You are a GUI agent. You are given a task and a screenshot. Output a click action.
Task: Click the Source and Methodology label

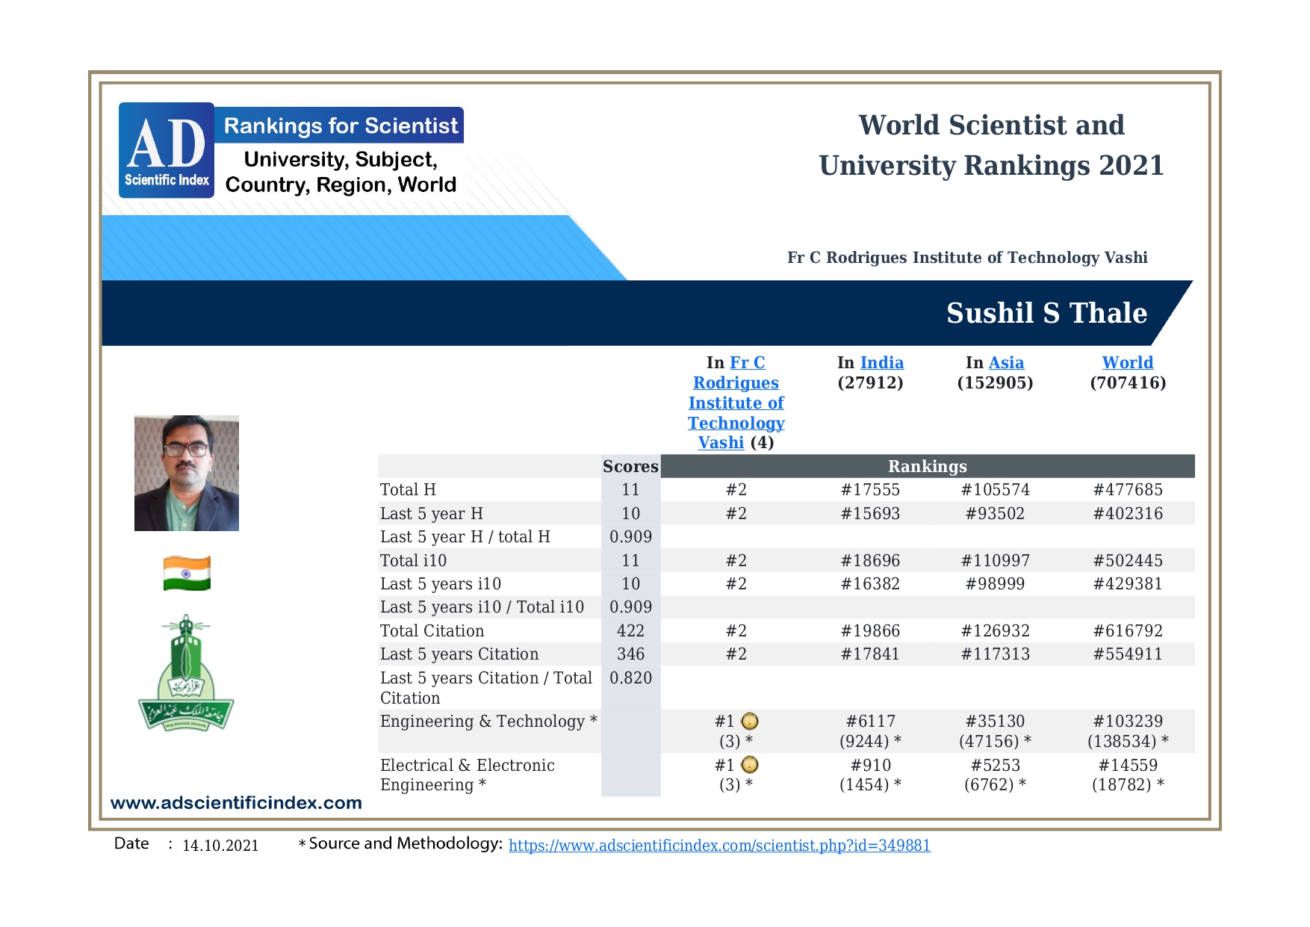pos(406,843)
